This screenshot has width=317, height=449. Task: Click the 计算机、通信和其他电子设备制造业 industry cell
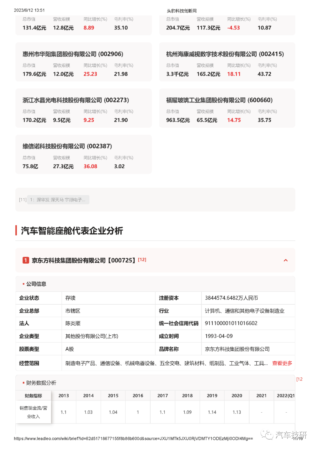pyautogui.click(x=245, y=311)
